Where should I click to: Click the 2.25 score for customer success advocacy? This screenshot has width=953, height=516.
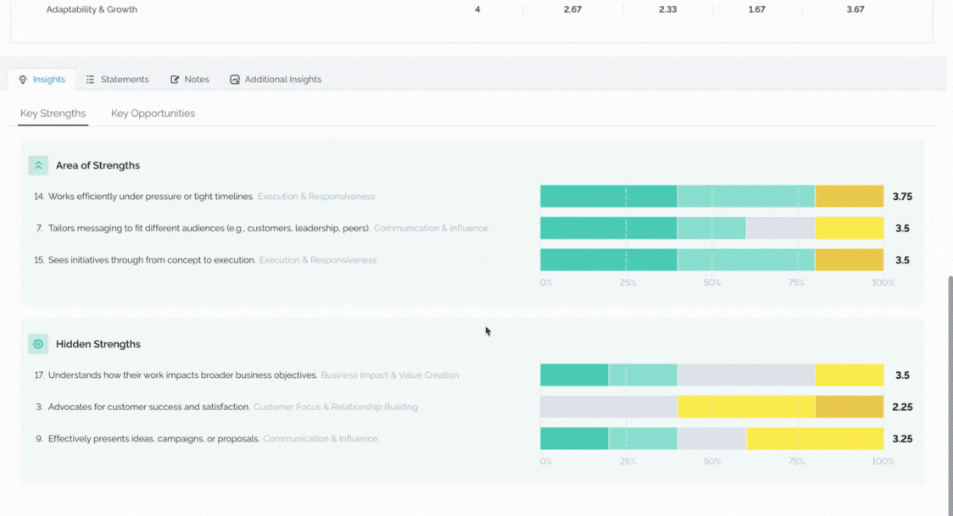(902, 407)
